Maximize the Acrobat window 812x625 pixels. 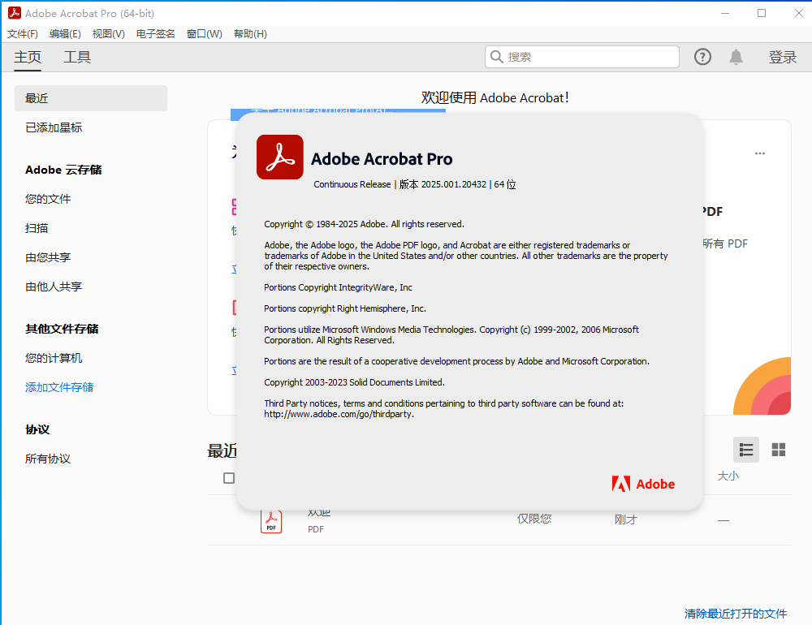(762, 13)
